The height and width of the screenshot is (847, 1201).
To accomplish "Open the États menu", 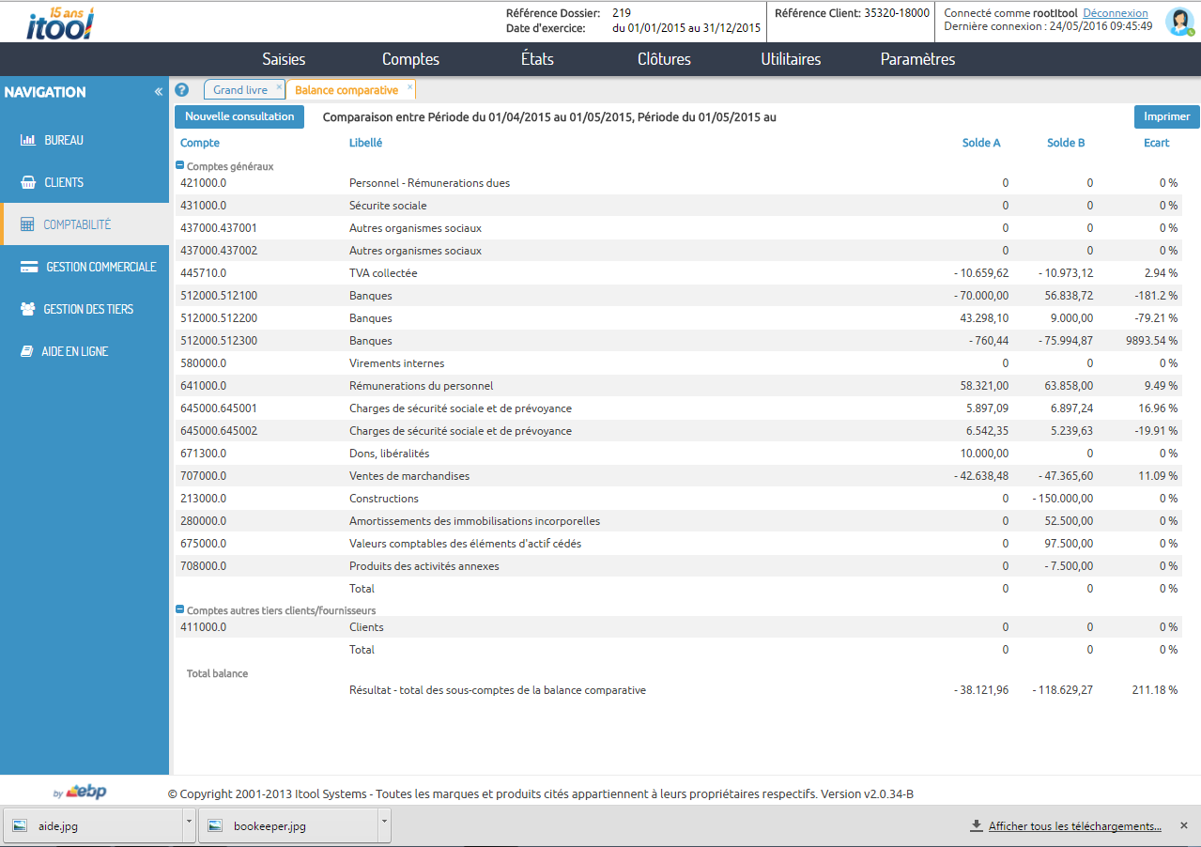I will pos(537,59).
